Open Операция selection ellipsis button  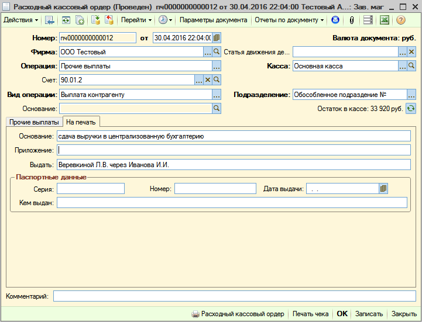click(217, 66)
